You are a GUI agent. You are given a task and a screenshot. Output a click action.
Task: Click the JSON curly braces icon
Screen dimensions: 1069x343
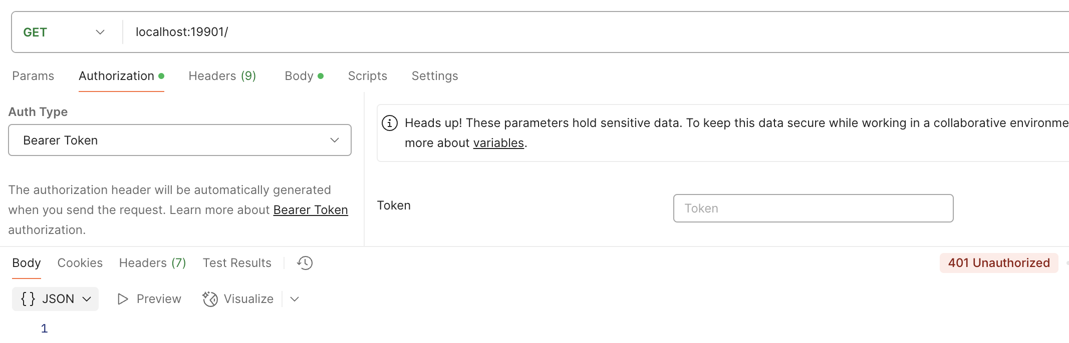tap(28, 299)
